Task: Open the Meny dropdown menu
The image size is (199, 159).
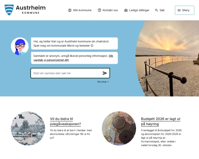Action: 184,10
